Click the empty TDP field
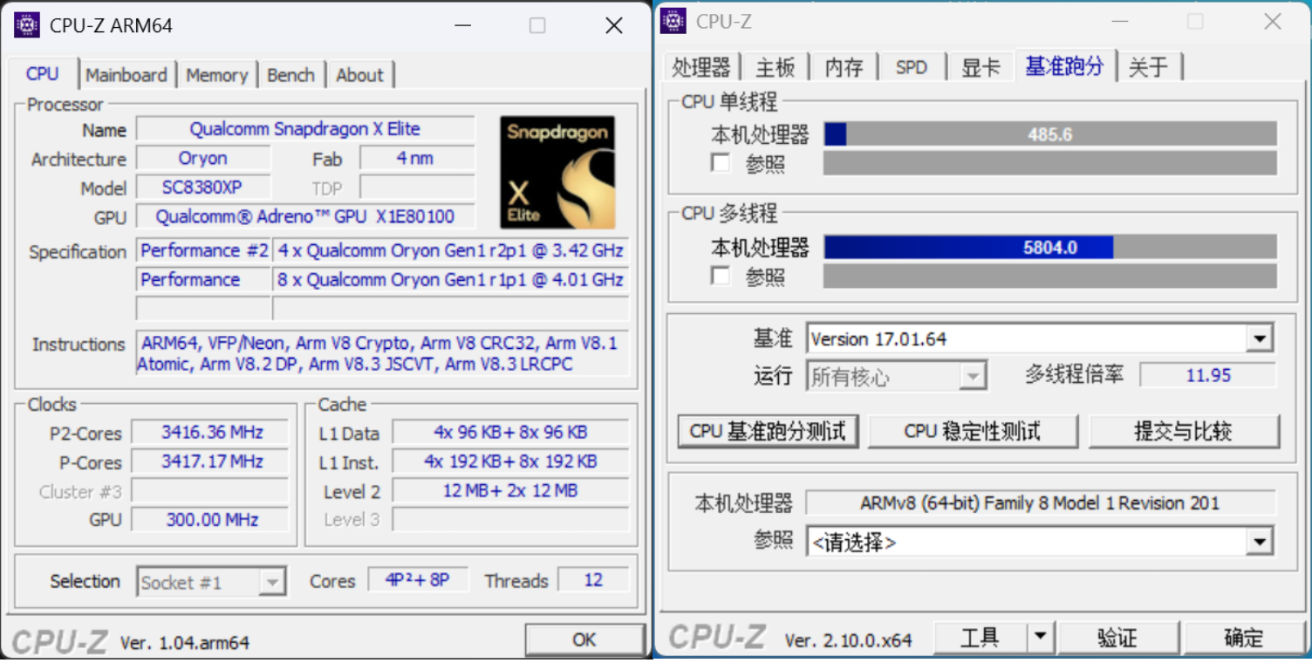 point(417,188)
